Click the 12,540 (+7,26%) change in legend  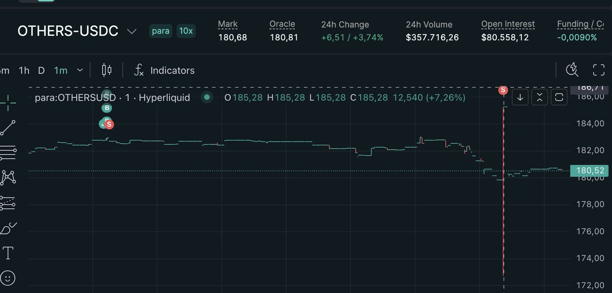[429, 97]
